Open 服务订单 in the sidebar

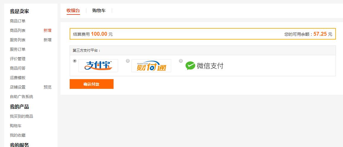coord(18,49)
